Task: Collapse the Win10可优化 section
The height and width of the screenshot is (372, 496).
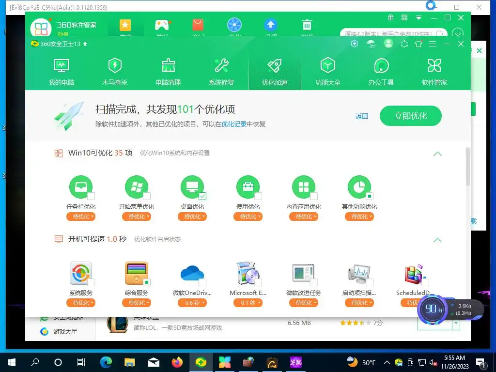Action: (x=437, y=154)
